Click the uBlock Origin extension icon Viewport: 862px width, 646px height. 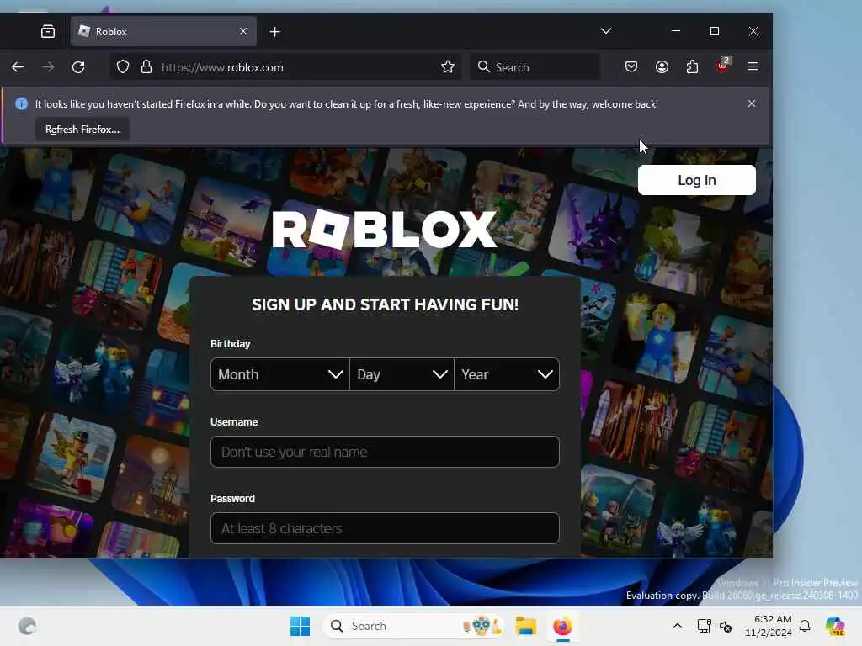[x=723, y=66]
